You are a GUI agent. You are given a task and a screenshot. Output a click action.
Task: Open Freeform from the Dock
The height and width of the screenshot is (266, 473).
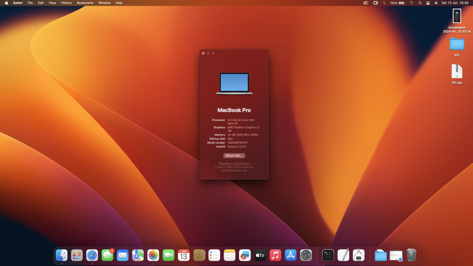tap(245, 255)
